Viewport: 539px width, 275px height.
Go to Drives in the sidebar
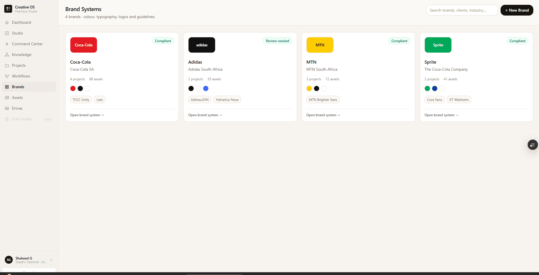coord(29,108)
